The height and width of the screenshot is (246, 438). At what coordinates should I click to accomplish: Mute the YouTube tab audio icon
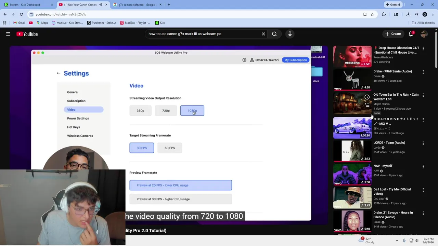(101, 5)
